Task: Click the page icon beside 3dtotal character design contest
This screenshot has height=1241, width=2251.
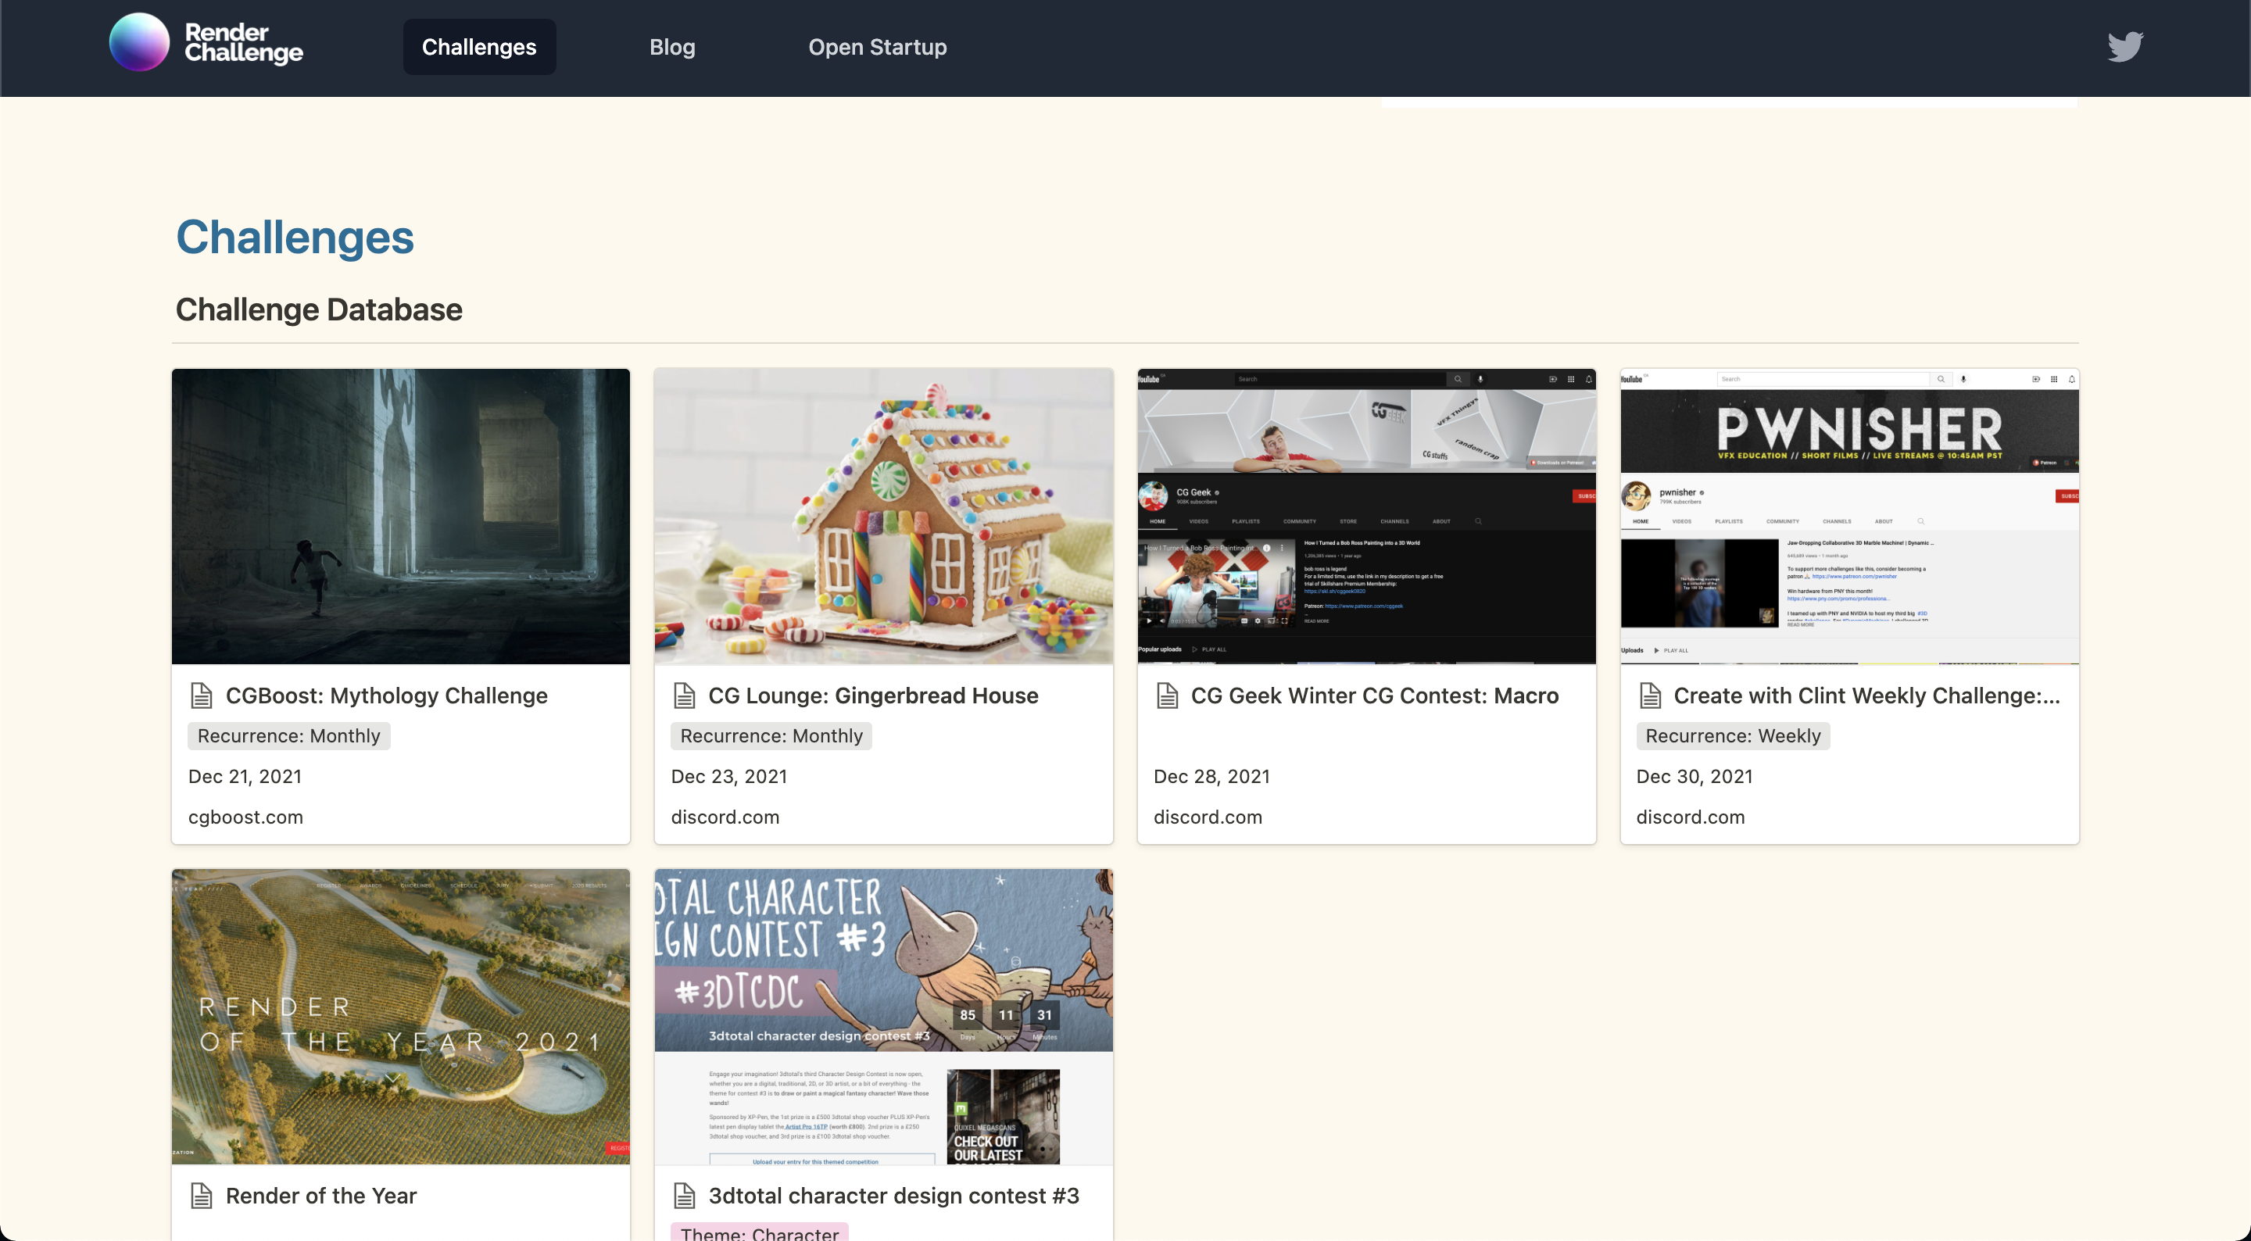Action: 684,1196
